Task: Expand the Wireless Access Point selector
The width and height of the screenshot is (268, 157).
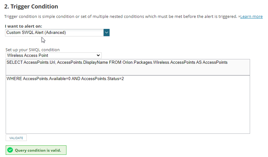Action: 54,55
